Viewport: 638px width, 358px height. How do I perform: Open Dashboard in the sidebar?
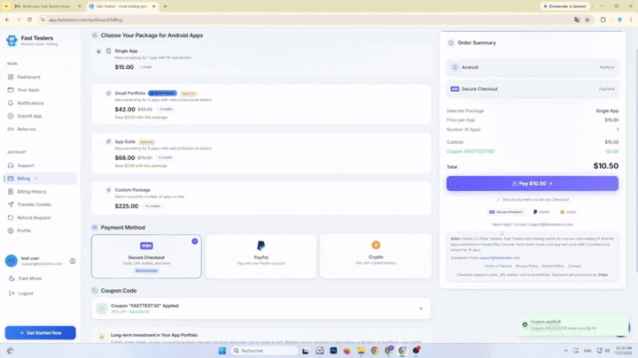(x=28, y=77)
